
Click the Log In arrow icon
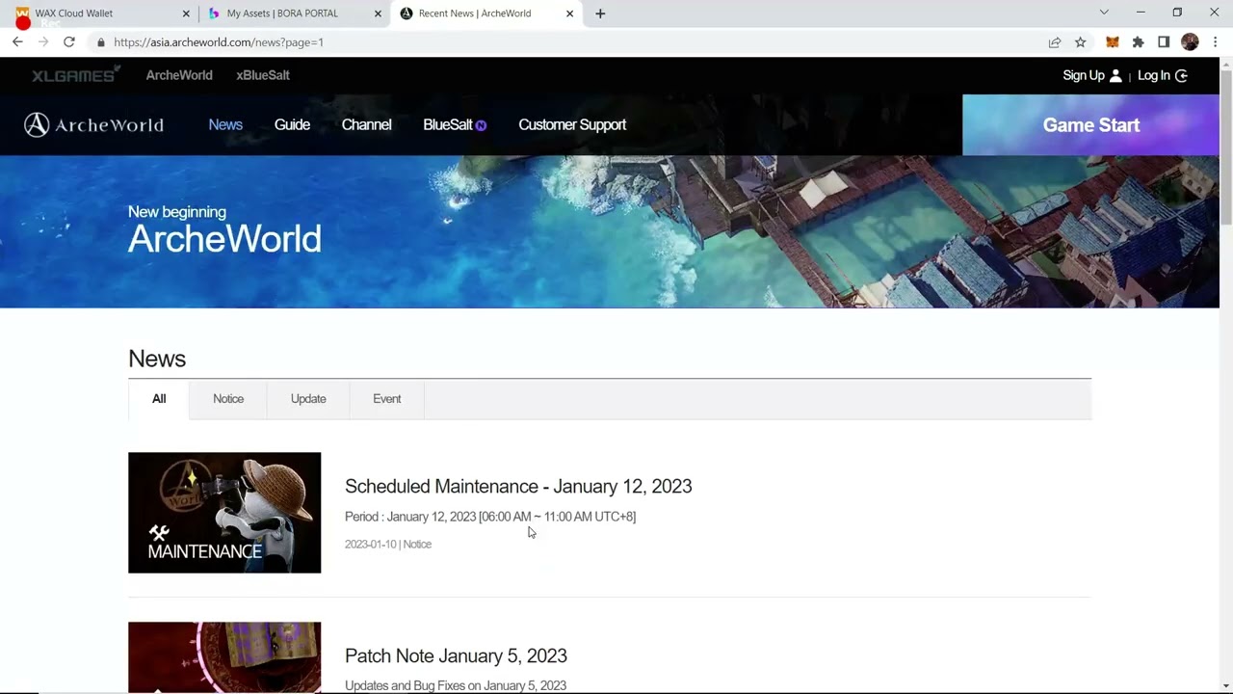pyautogui.click(x=1181, y=75)
